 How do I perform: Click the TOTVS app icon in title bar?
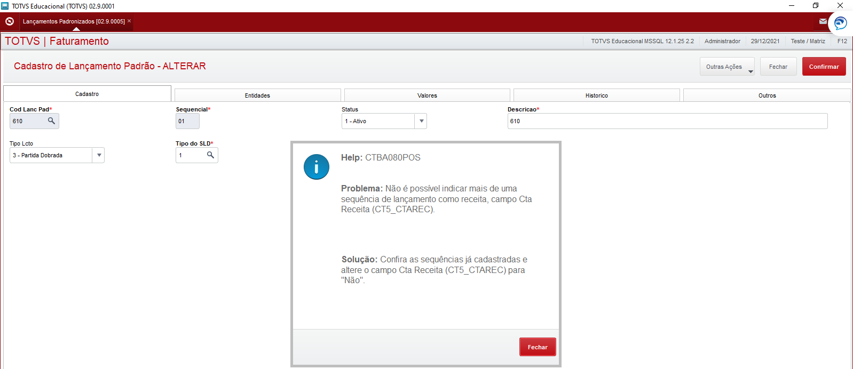5,6
